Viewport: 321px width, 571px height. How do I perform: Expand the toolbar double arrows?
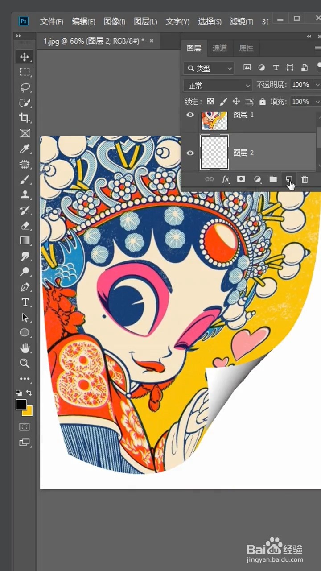[x=19, y=36]
